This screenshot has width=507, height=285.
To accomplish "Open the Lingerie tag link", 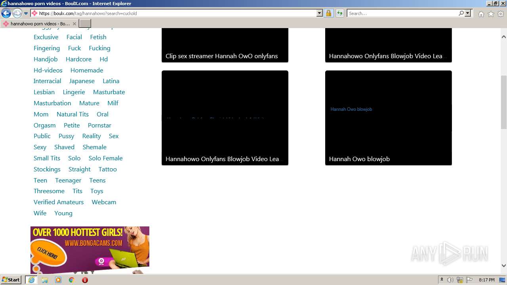I will (74, 92).
